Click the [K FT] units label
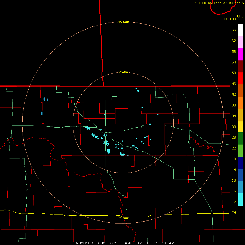This screenshot has width=245, height=245. tap(230, 19)
